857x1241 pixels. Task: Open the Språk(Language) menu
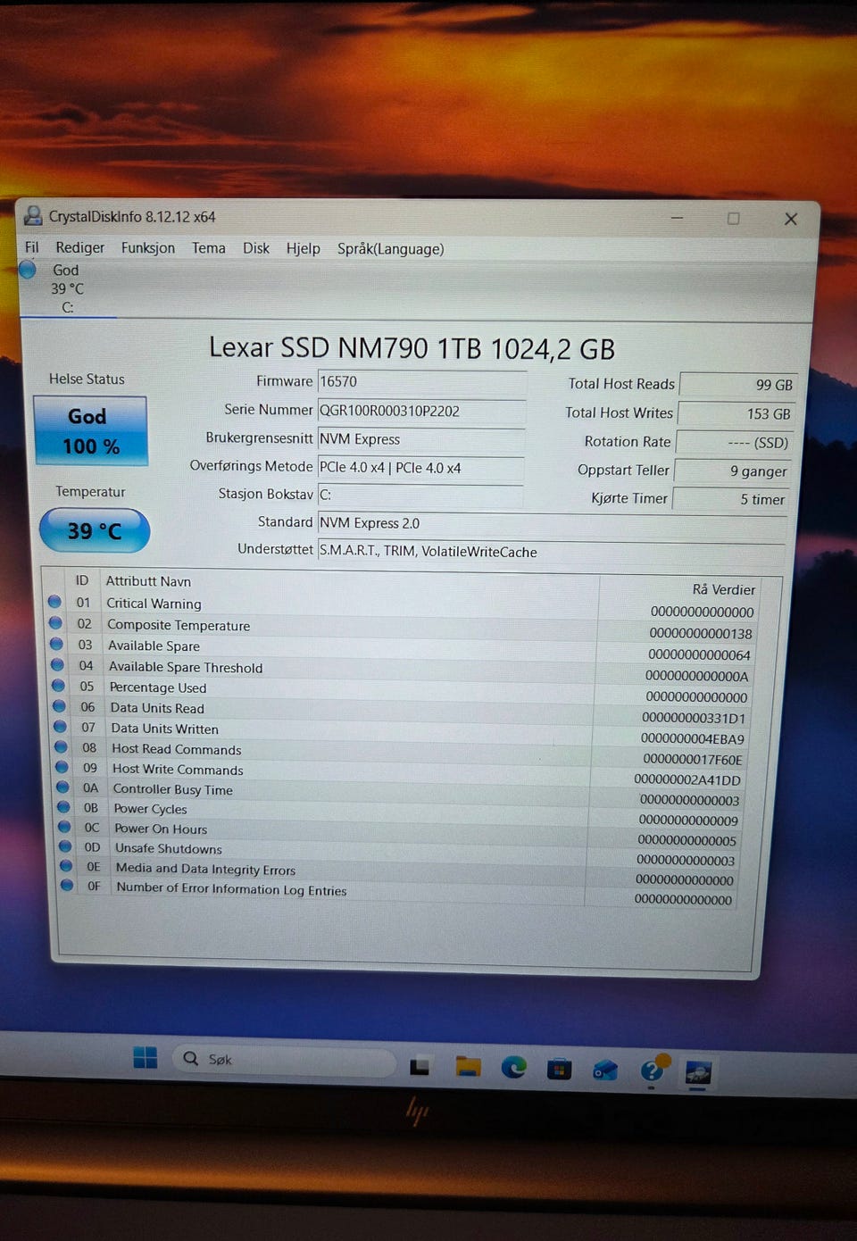tap(390, 249)
